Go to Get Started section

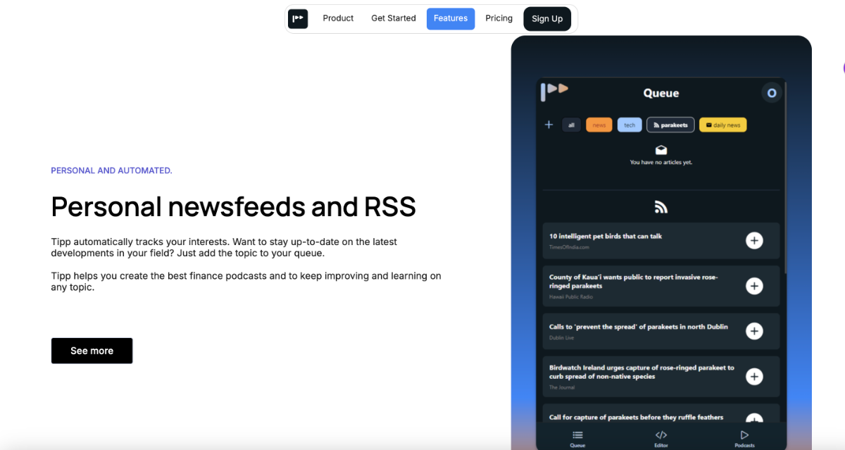[x=394, y=18]
